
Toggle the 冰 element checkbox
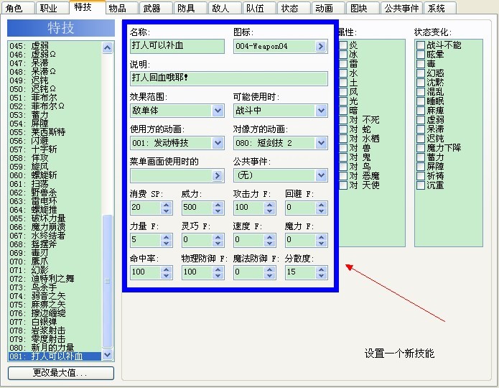(343, 55)
